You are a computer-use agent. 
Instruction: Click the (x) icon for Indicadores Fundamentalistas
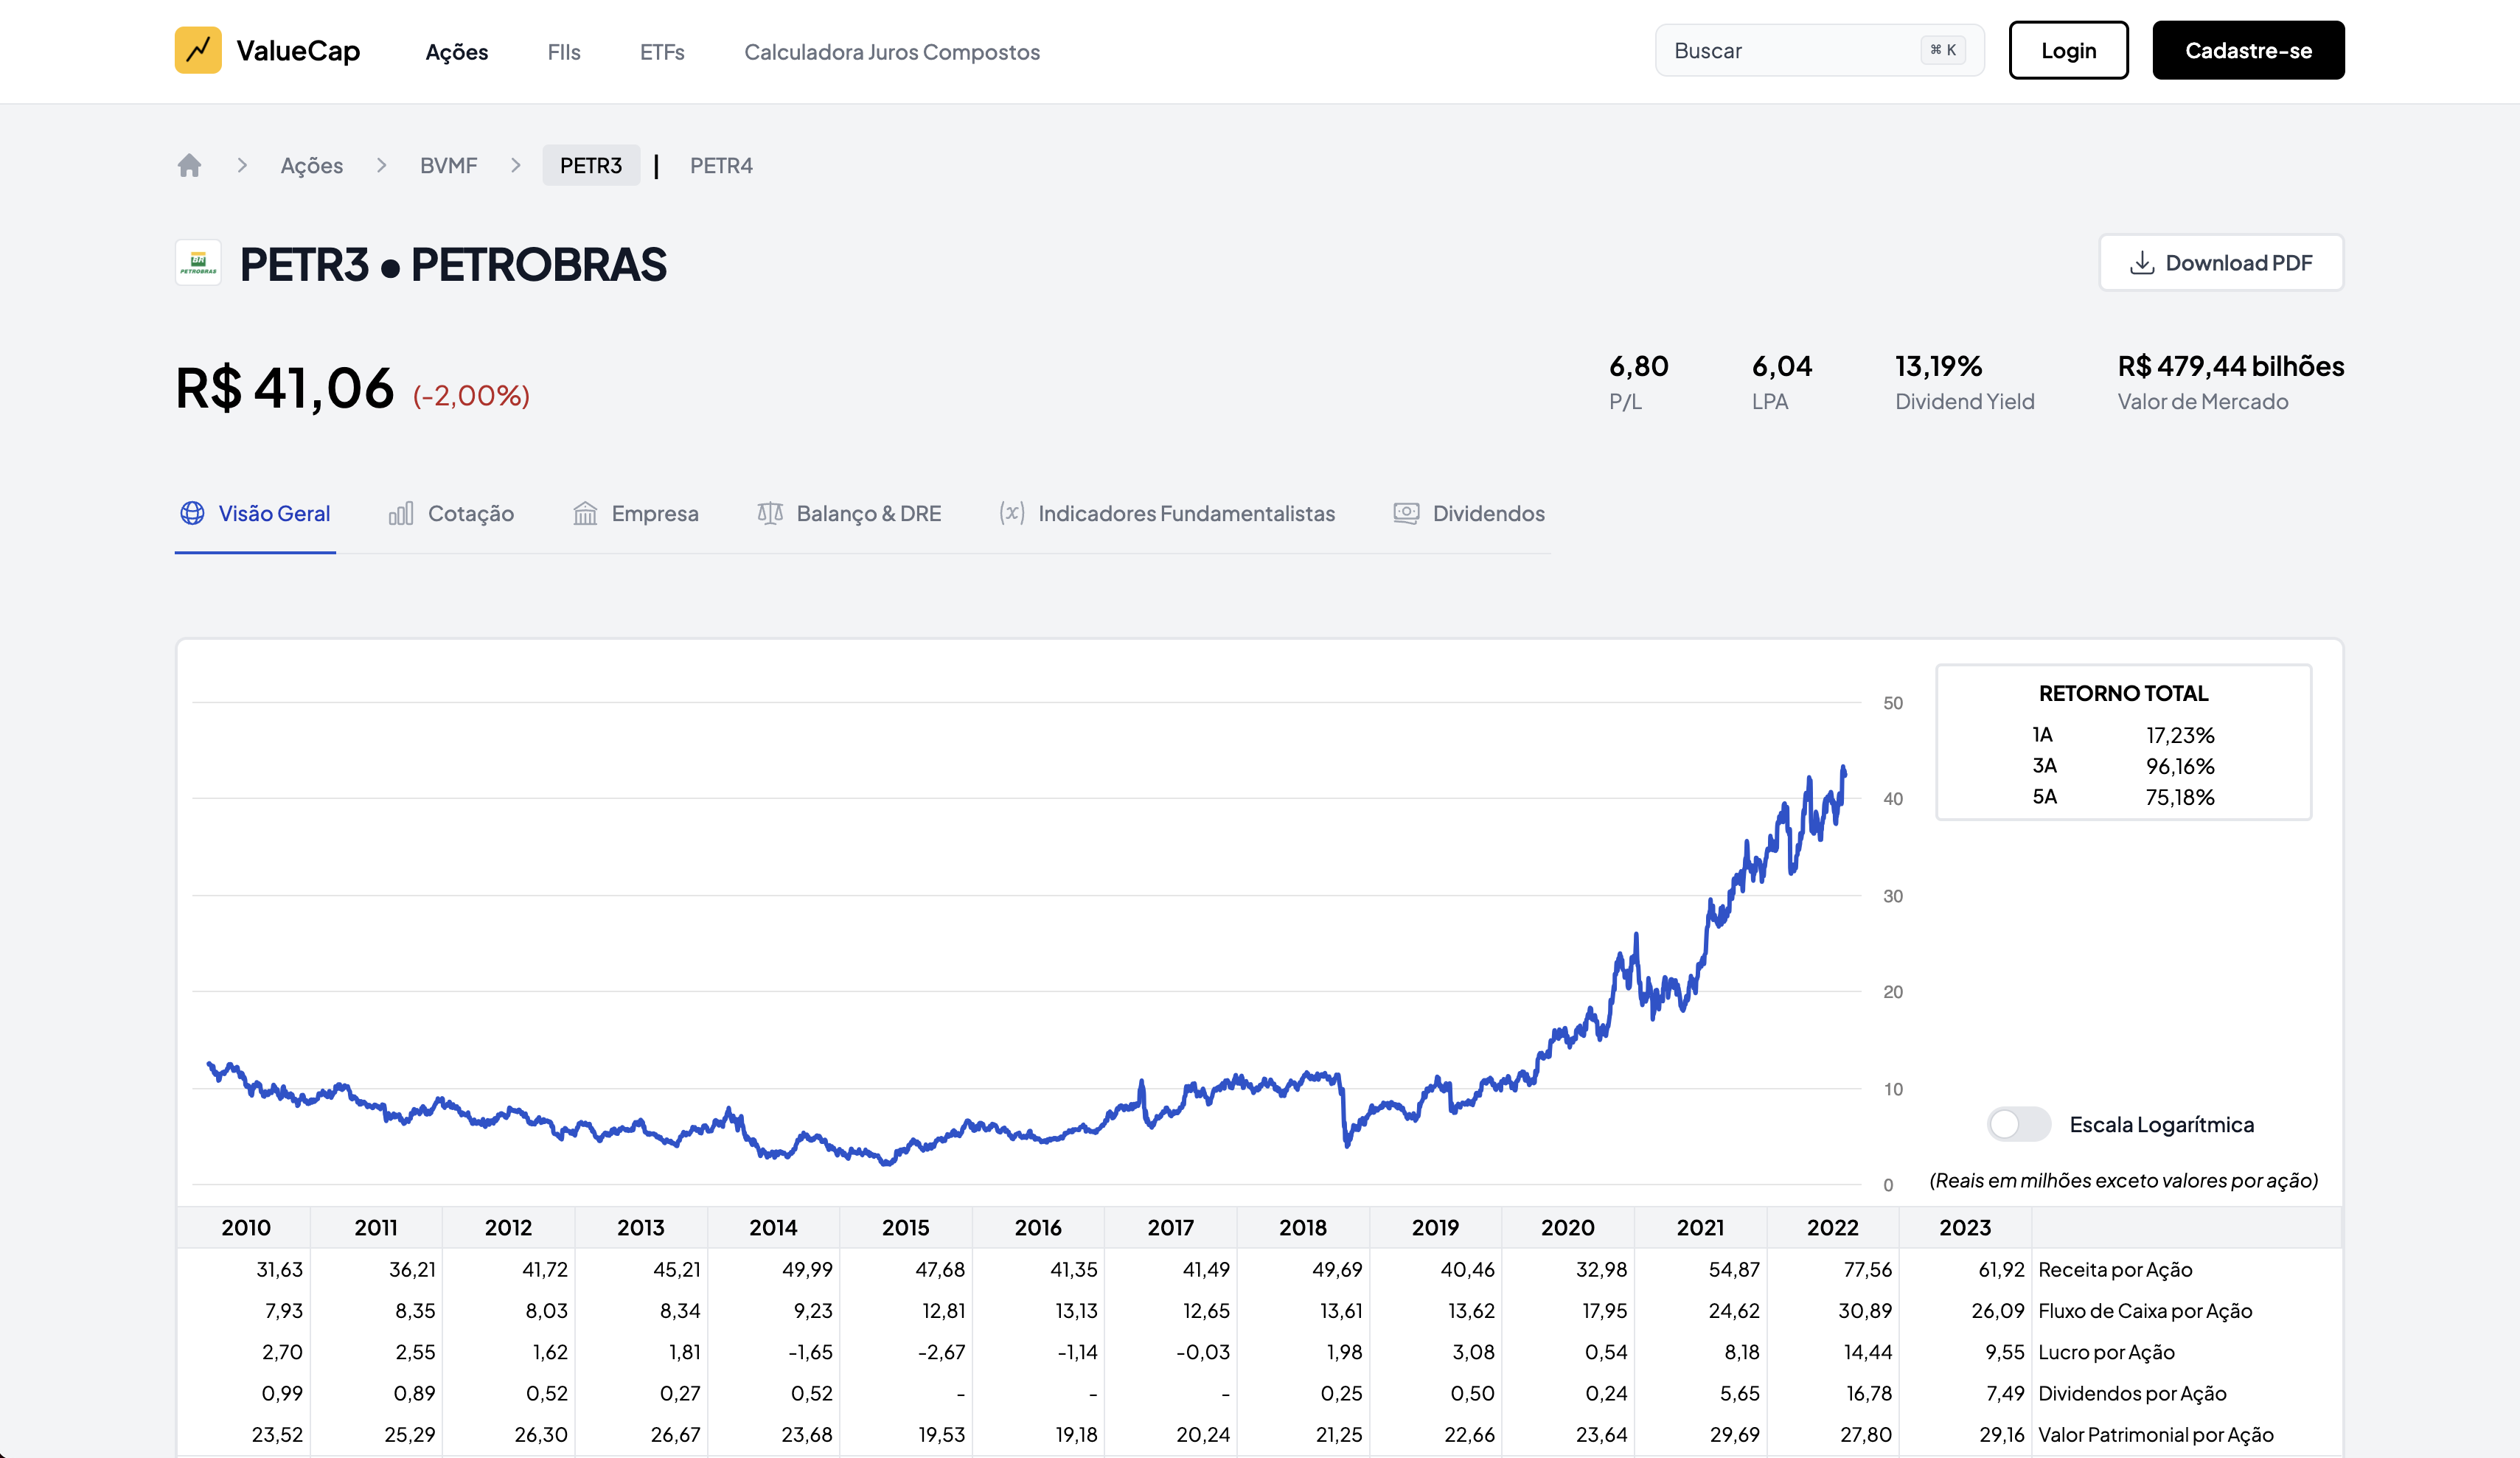1012,513
